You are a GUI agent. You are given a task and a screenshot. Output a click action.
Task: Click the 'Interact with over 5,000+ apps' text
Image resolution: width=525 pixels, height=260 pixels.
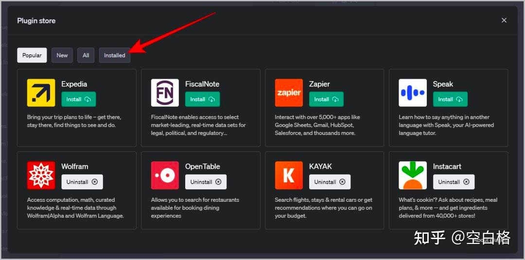pos(317,125)
